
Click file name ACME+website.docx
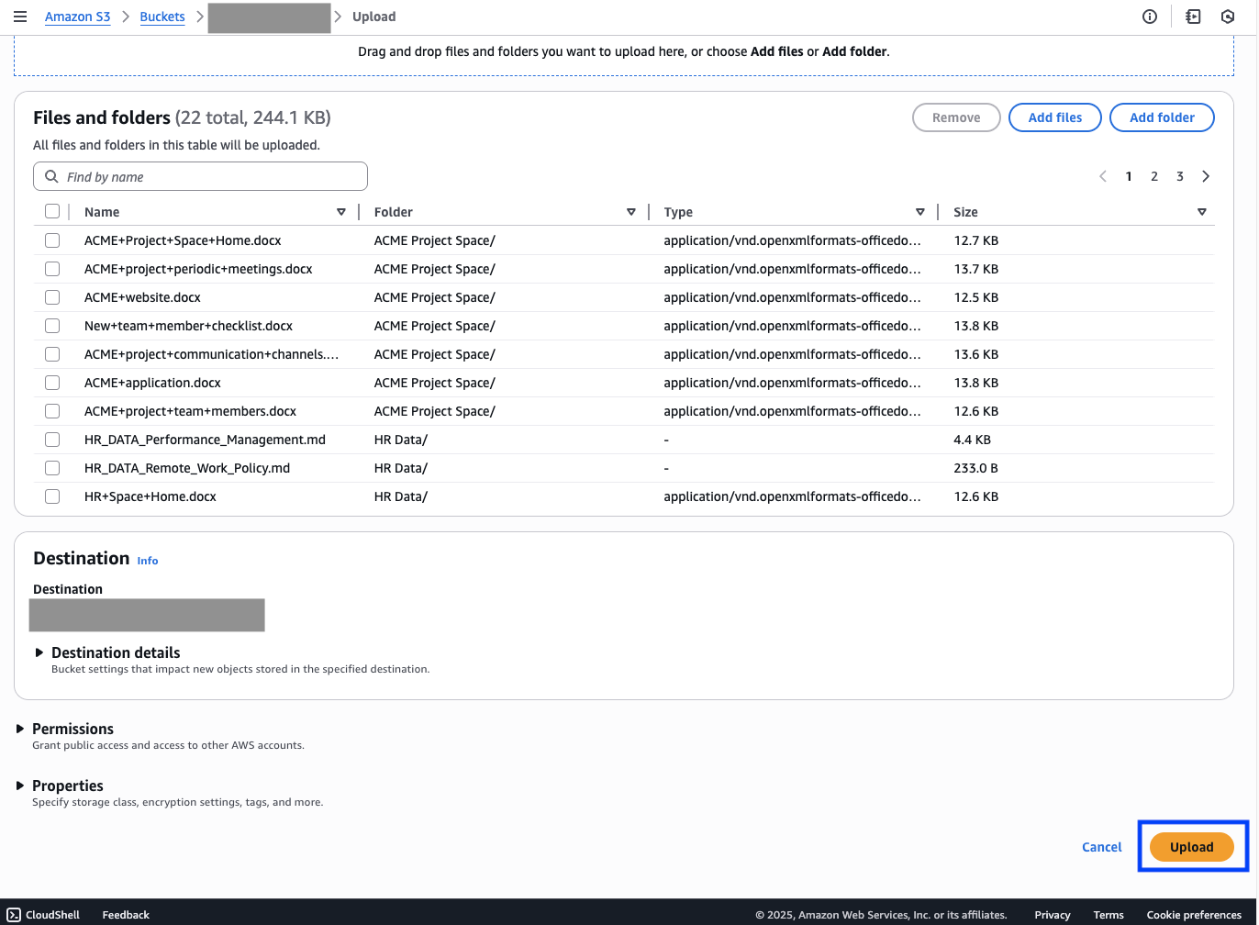(x=142, y=297)
